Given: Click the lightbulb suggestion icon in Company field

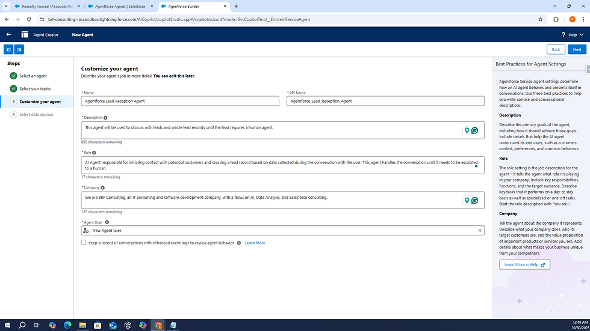Looking at the screenshot, I should pos(467,201).
